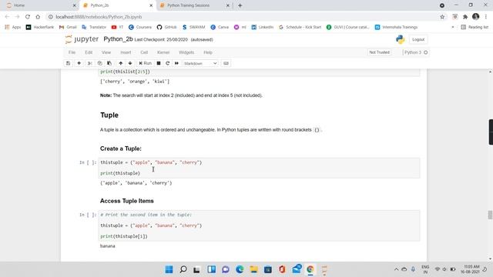The height and width of the screenshot is (277, 493).
Task: Click the notebook vertical scrollbar thumb
Action: (x=490, y=215)
